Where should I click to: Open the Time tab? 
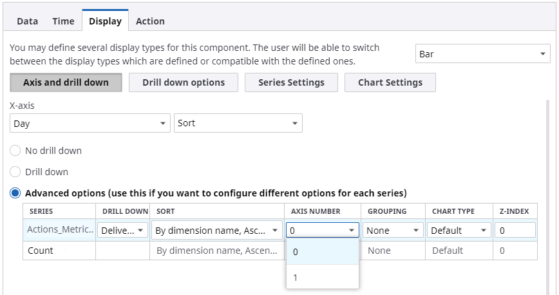[63, 21]
